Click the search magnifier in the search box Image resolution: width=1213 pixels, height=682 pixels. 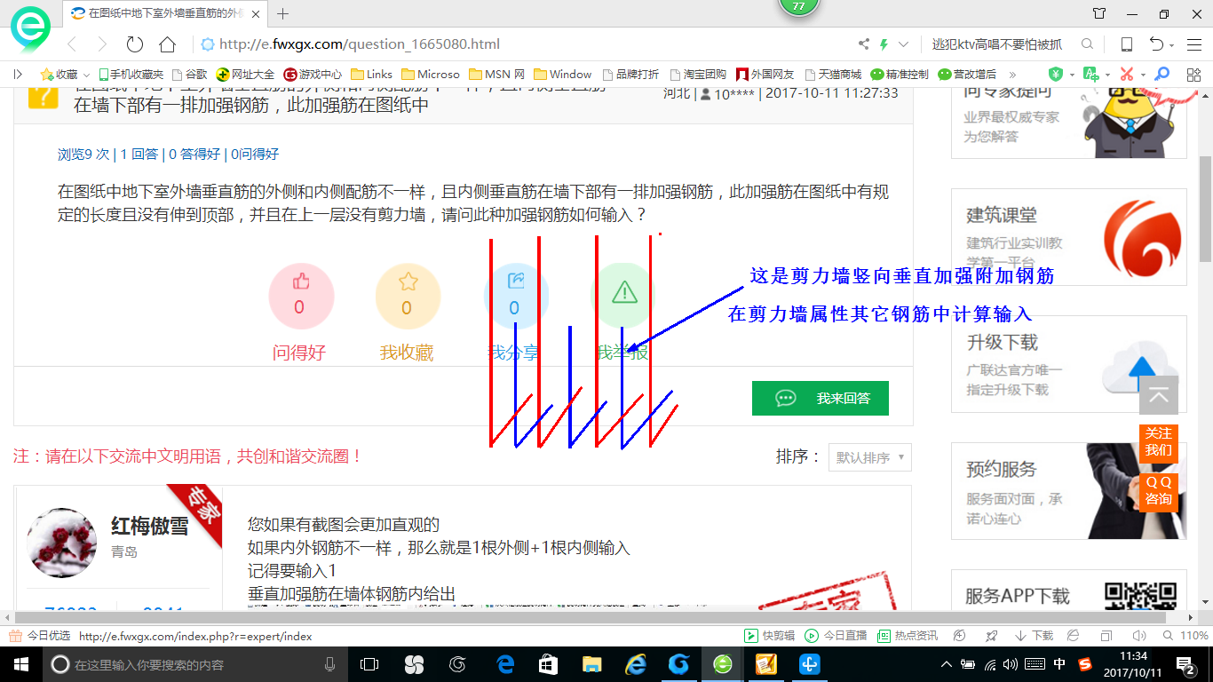[x=1087, y=44]
